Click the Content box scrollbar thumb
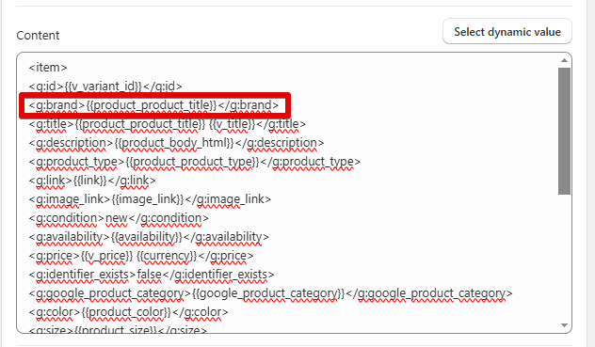Screen dimensions: 595x347 (x=564, y=132)
